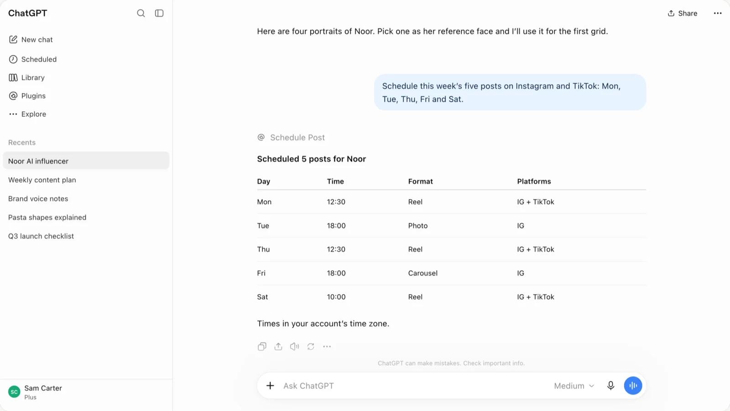This screenshot has width=730, height=411.
Task: Click the Thu day cell
Action: pos(263,249)
